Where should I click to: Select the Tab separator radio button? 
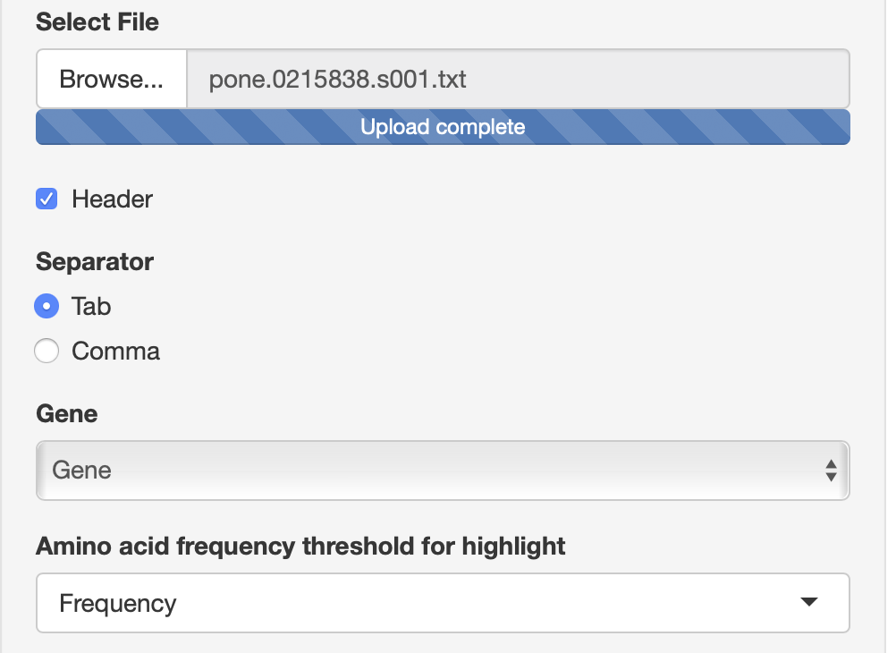coord(46,306)
